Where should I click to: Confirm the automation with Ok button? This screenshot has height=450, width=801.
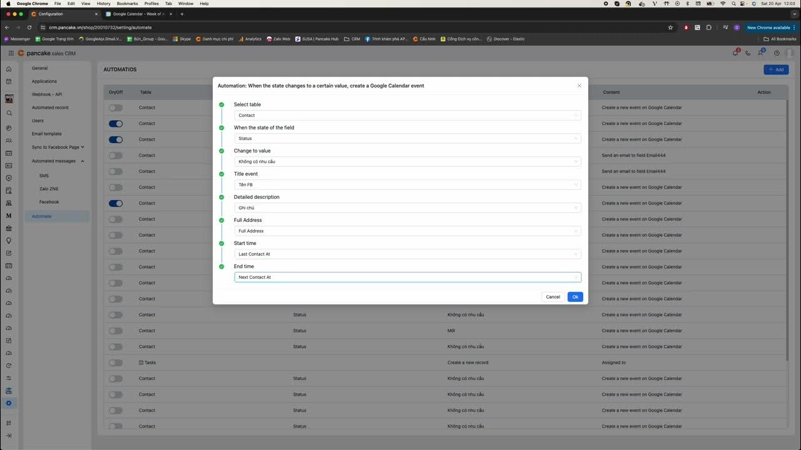[575, 297]
